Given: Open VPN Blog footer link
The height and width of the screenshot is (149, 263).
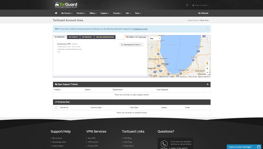Looking at the screenshot, I should [128, 138].
